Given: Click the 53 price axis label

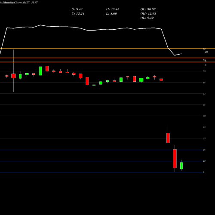Looking at the screenshot, I should (x=204, y=71).
